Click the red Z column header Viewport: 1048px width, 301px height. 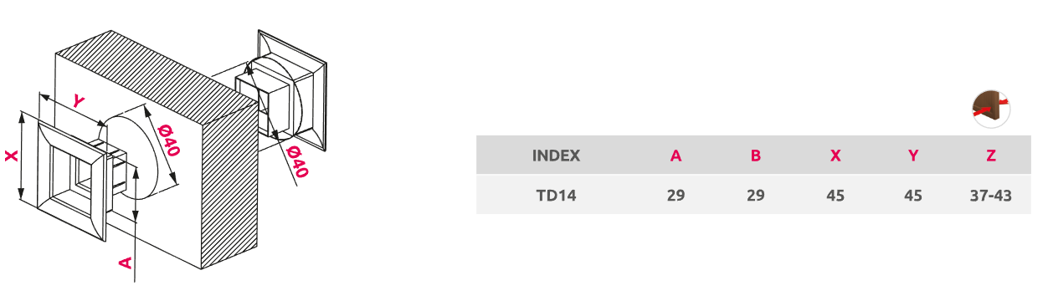coord(991,156)
